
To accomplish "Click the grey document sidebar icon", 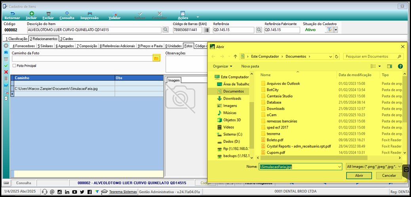I will (x=6, y=79).
